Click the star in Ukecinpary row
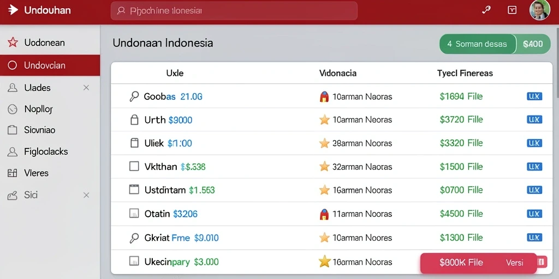559x279 pixels. [x=324, y=262]
